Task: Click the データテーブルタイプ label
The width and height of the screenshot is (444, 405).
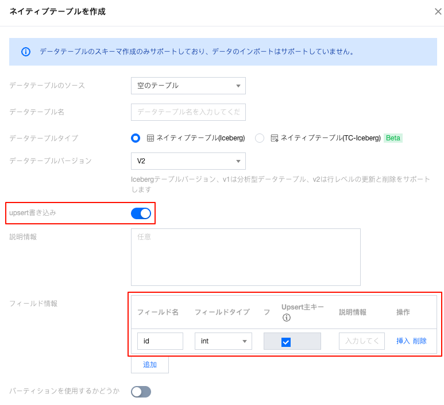Action: (44, 138)
